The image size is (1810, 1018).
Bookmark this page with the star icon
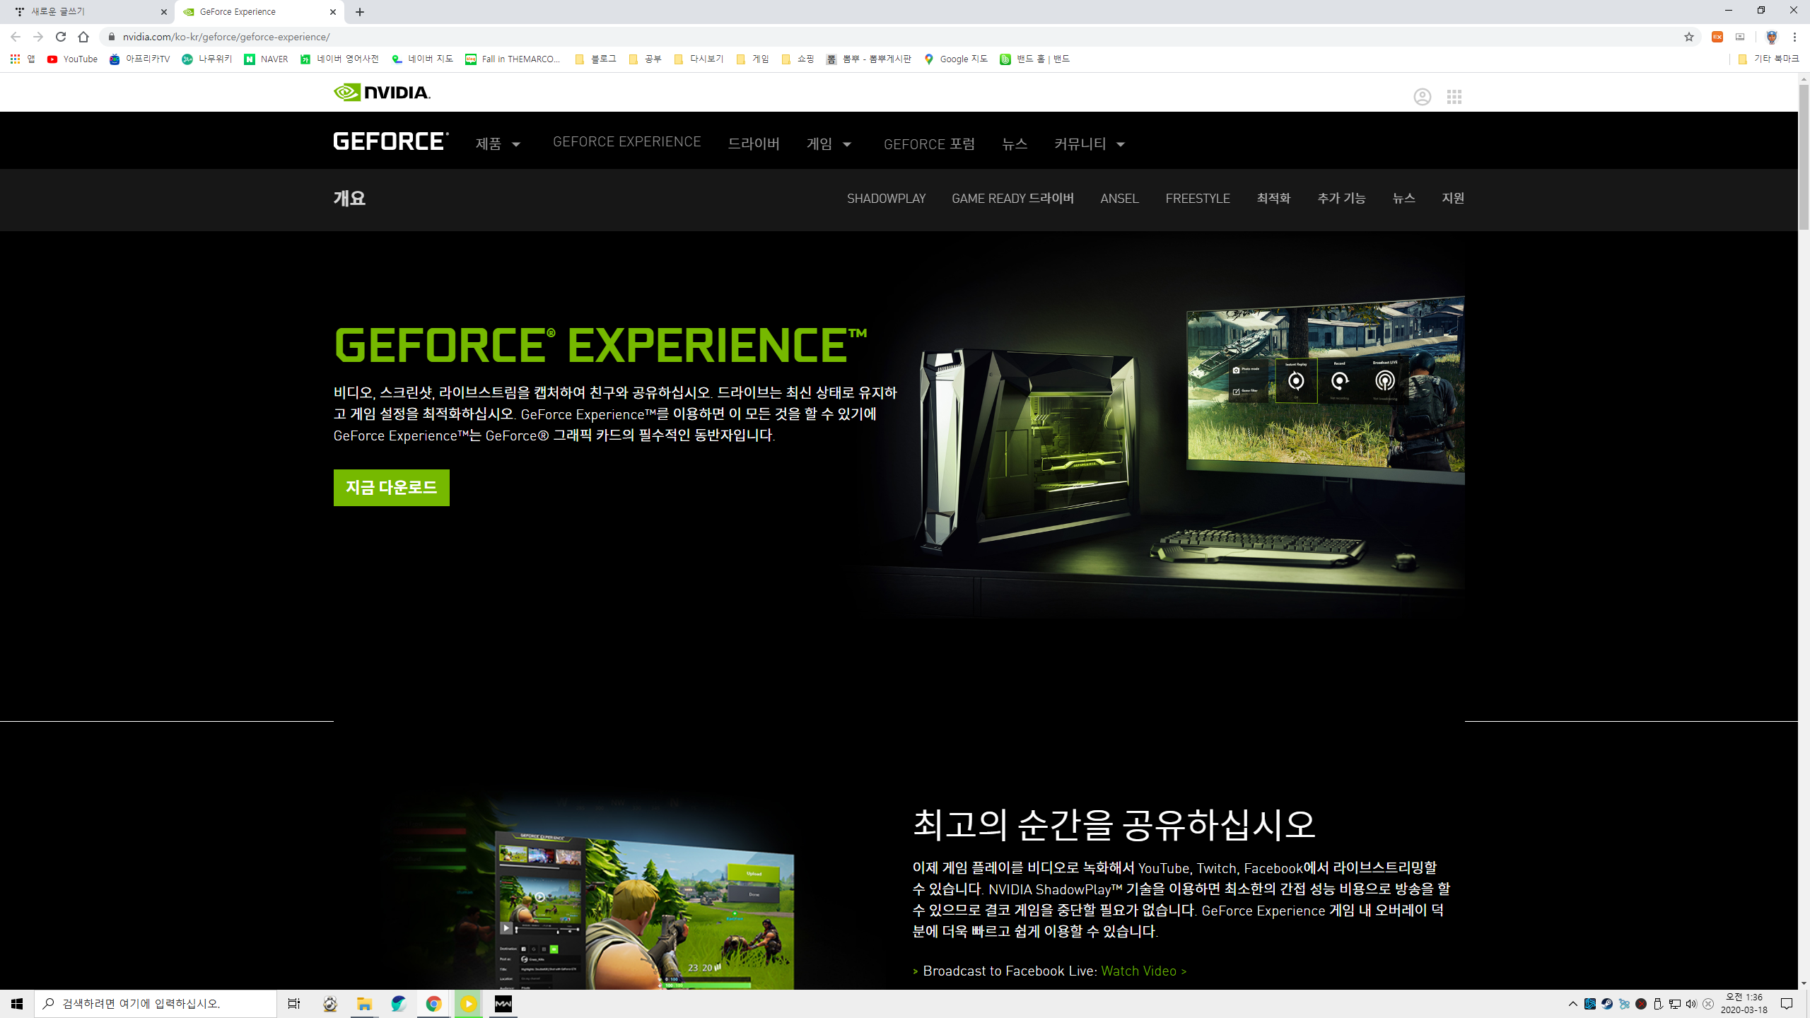tap(1689, 37)
